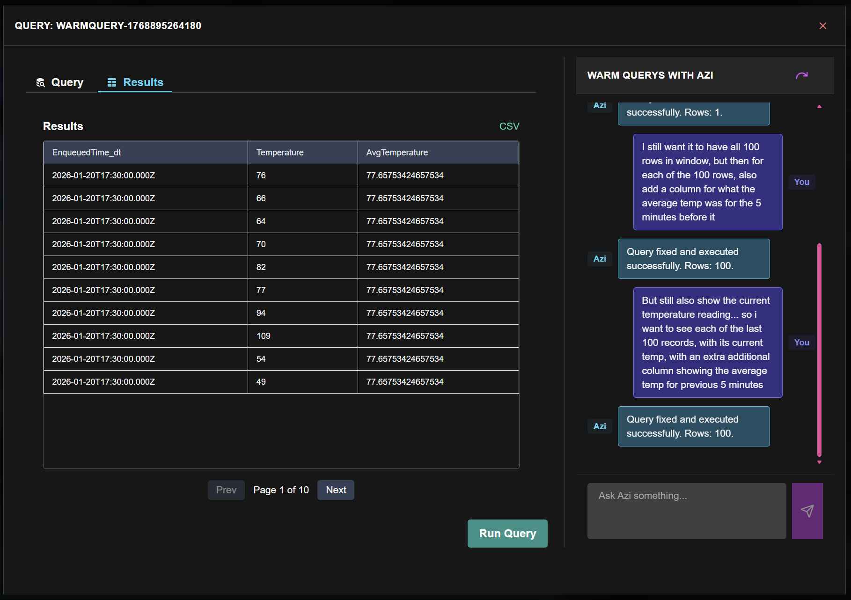
Task: Send message with the paper plane icon
Action: pos(807,511)
